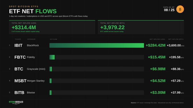The height and width of the screenshot is (108, 193).
Task: Click the orange Bitcoin coin icon
Action: pyautogui.click(x=180, y=9)
